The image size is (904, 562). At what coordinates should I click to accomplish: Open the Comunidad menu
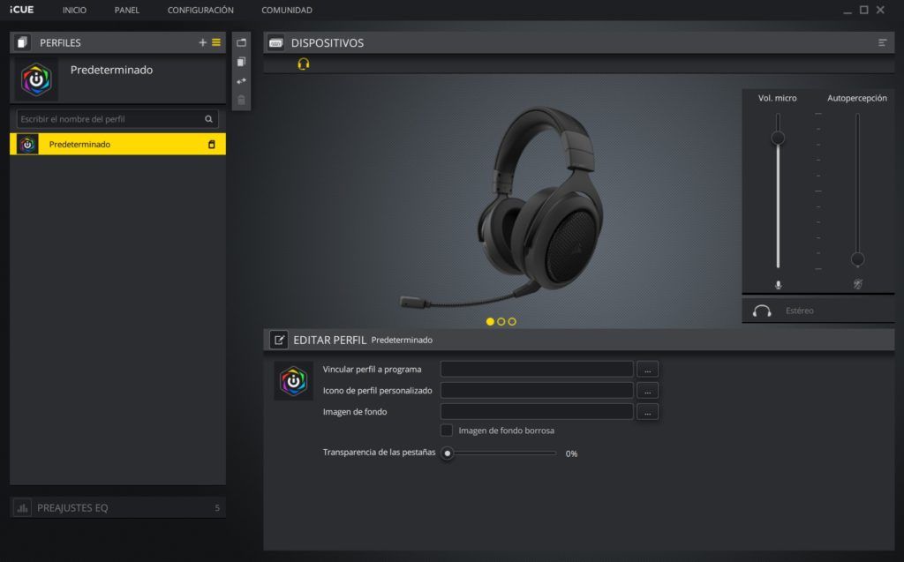tap(287, 10)
